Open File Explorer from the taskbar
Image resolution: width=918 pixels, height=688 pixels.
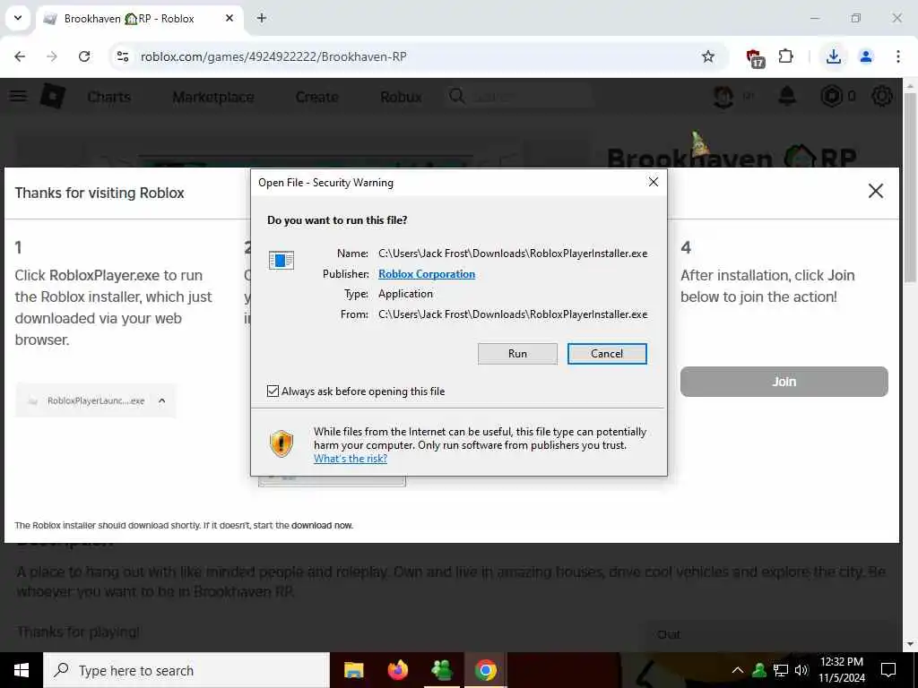coord(353,670)
